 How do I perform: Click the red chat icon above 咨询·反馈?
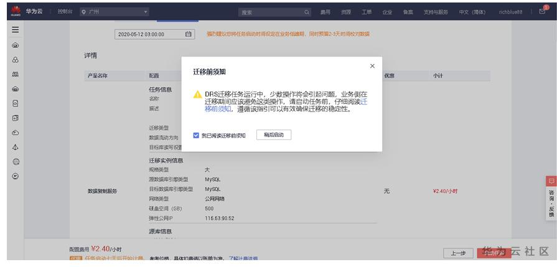[x=551, y=181]
